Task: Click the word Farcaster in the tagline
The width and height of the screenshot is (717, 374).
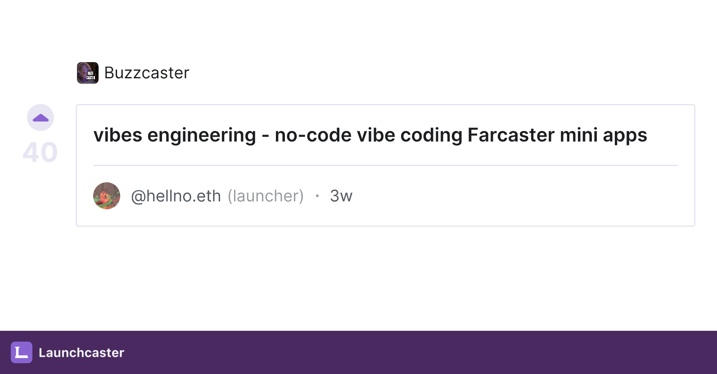Action: click(x=511, y=135)
